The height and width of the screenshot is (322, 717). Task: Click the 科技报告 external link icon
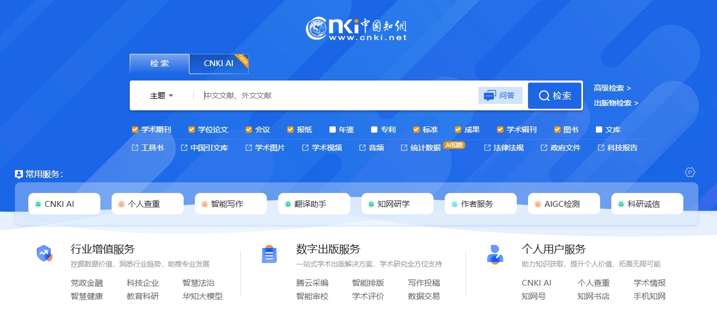pyautogui.click(x=601, y=148)
